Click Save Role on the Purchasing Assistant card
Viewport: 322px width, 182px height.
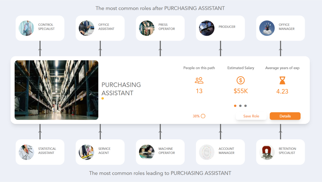pyautogui.click(x=251, y=116)
